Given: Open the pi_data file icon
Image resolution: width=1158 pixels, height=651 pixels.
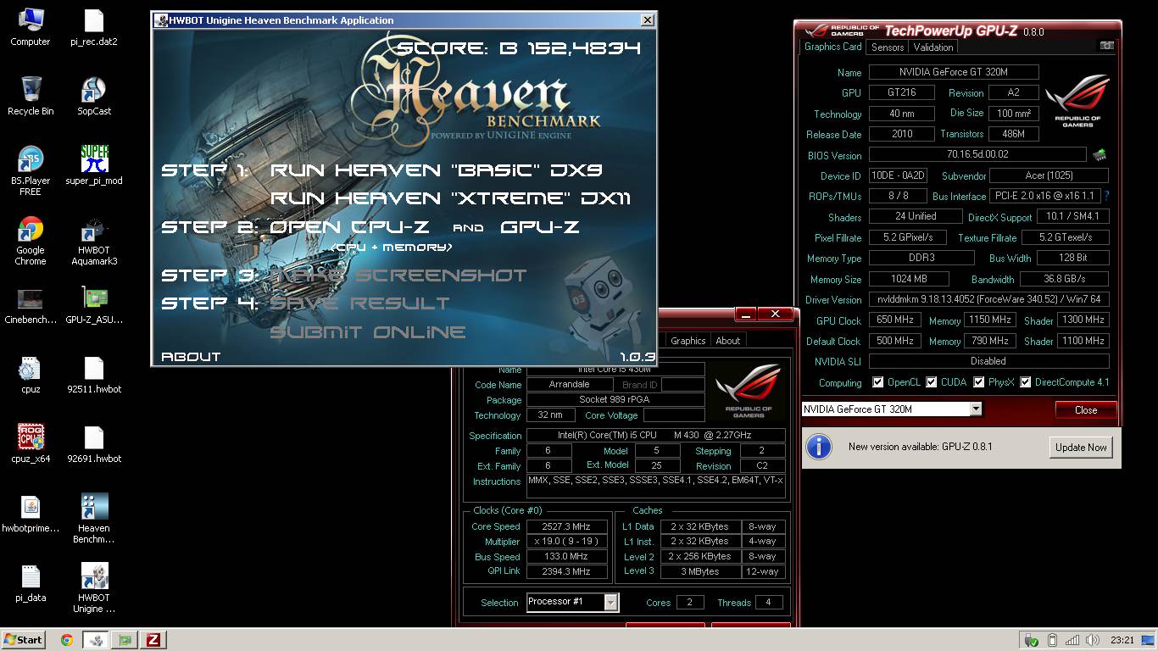Looking at the screenshot, I should 30,583.
